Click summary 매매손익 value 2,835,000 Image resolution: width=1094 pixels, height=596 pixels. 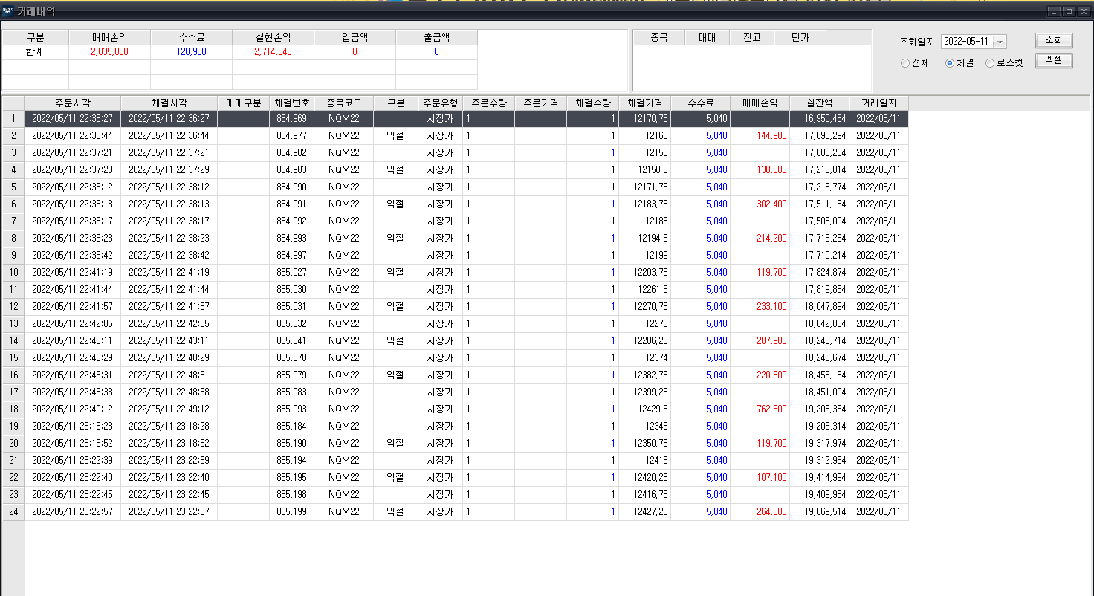[x=109, y=52]
